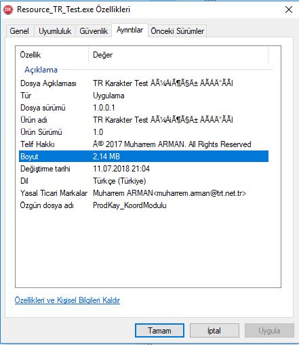The image size is (299, 345).
Task: Select the Ürün Sürümü label
Action: [41, 132]
